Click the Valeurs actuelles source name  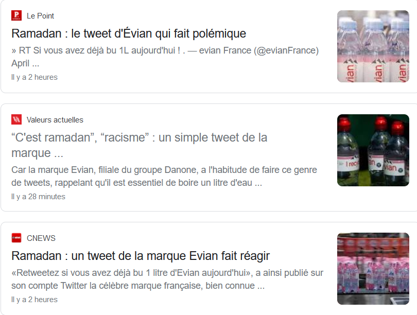click(x=55, y=119)
